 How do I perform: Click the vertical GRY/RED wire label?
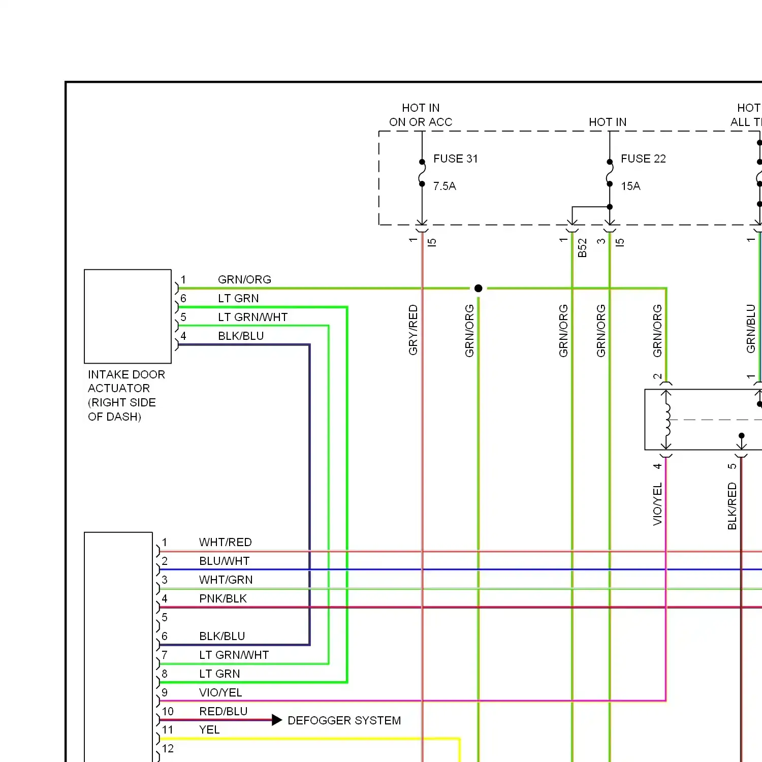pos(413,330)
